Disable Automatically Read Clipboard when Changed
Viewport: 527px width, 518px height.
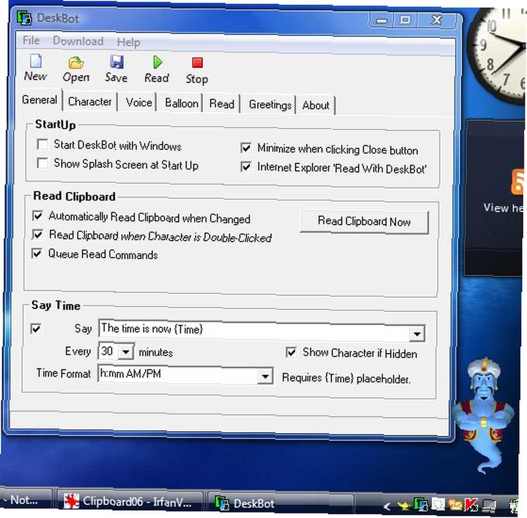coord(37,216)
